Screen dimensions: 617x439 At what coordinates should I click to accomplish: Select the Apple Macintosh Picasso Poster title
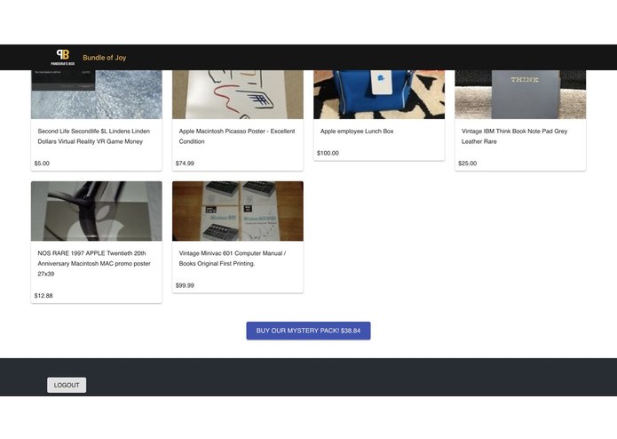[237, 136]
